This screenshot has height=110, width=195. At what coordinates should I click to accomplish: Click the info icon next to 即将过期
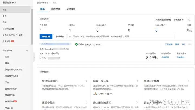105,25
